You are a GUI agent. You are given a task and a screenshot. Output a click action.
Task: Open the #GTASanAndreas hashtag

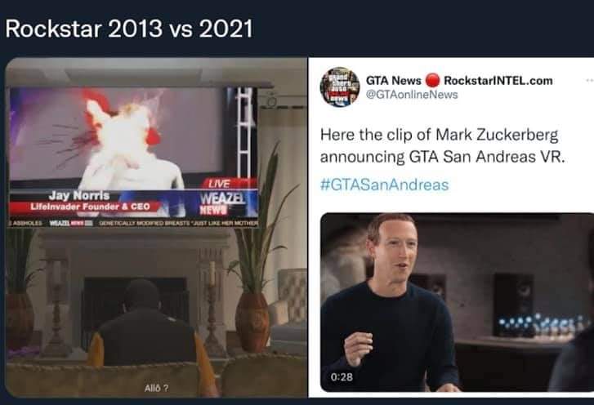tap(384, 185)
